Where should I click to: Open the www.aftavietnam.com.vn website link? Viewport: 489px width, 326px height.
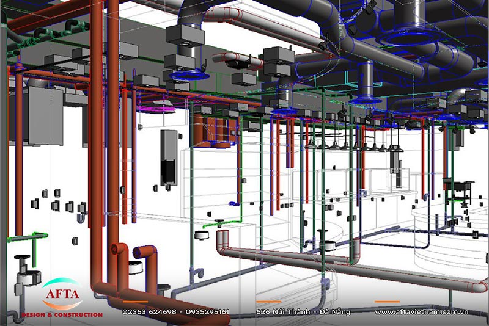(422, 312)
